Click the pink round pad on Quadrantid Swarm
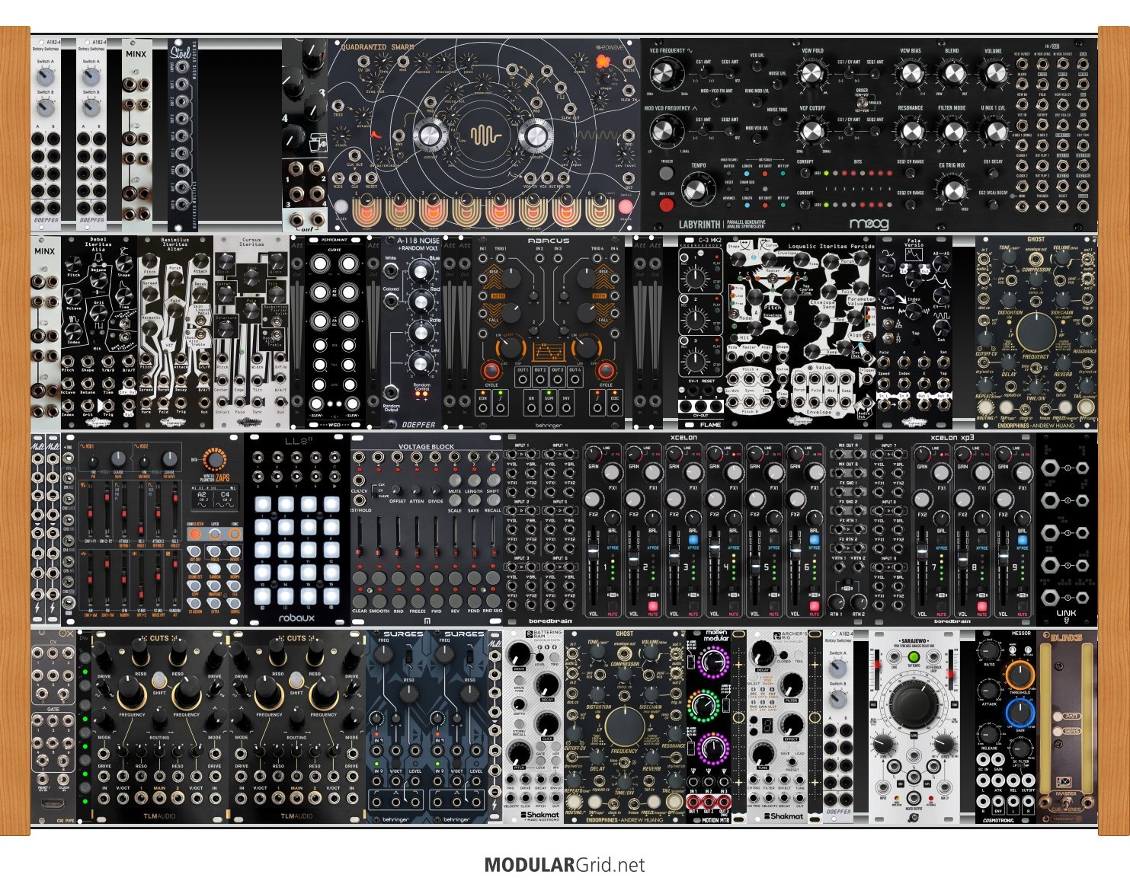The height and width of the screenshot is (881, 1130). coord(626,207)
